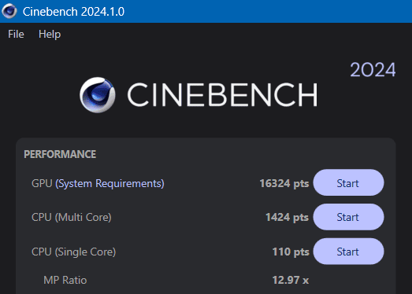
Task: Click the 16324 pts GPU score
Action: 284,183
